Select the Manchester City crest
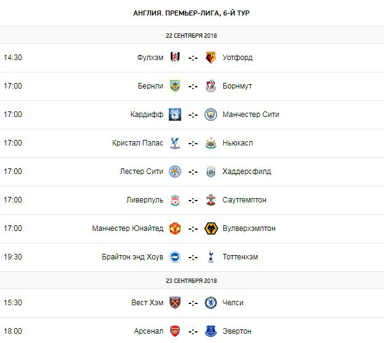Image resolution: width=384 pixels, height=343 pixels. [x=210, y=115]
